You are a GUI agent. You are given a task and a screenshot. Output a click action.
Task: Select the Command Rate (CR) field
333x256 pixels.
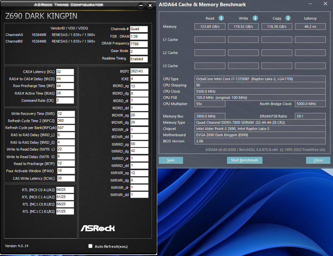point(65,101)
